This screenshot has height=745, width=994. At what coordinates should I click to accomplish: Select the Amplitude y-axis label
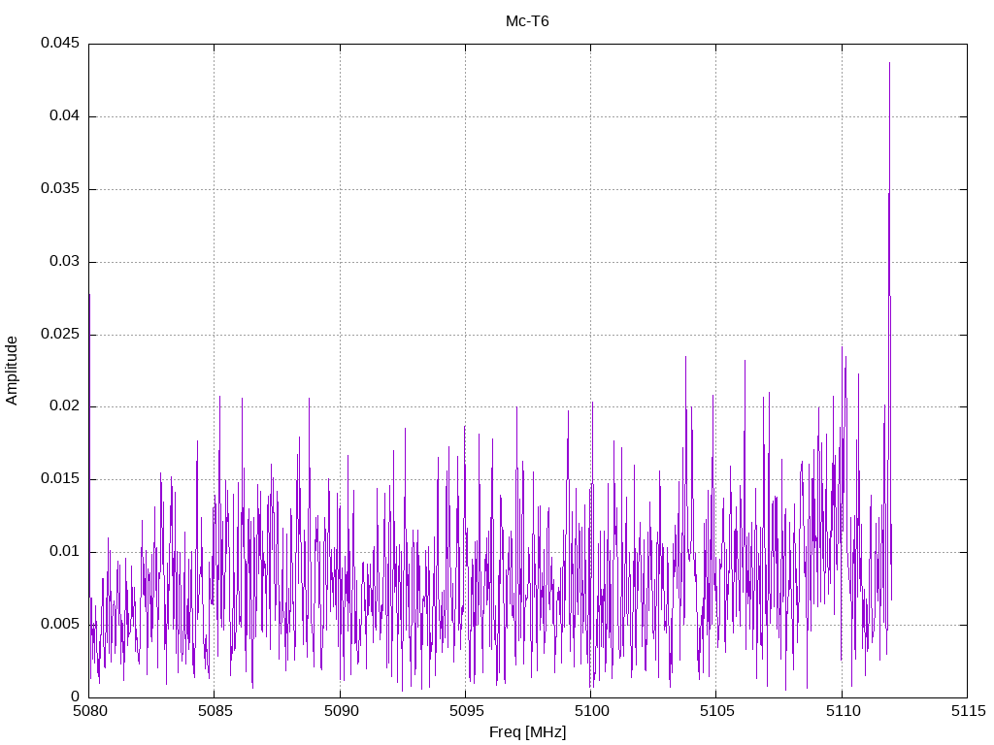click(x=13, y=371)
